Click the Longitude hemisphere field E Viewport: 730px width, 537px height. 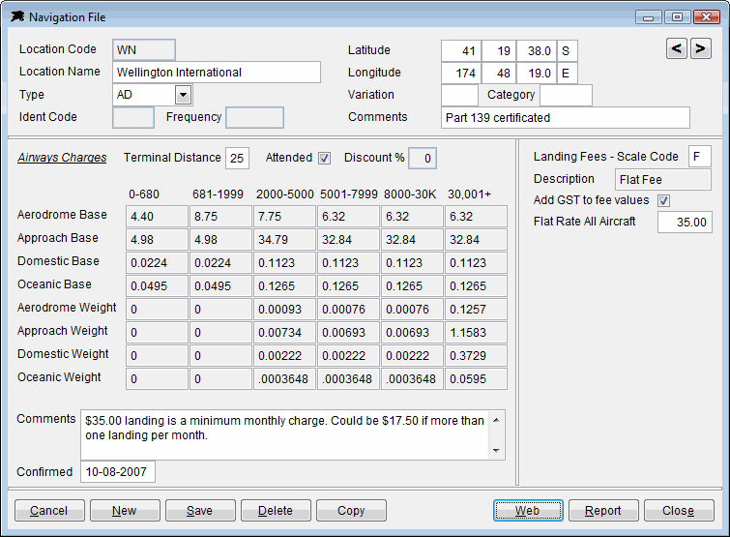coord(567,74)
